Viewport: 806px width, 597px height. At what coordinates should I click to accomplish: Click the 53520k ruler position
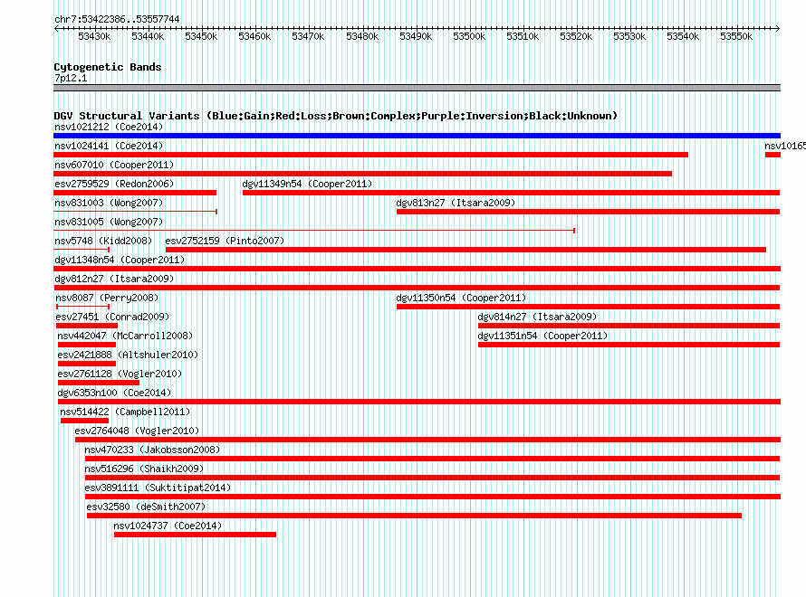[x=576, y=36]
